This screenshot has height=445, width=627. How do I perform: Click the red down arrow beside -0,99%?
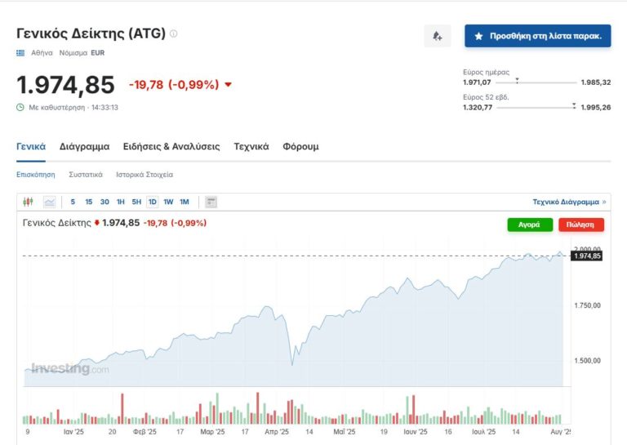(x=228, y=85)
